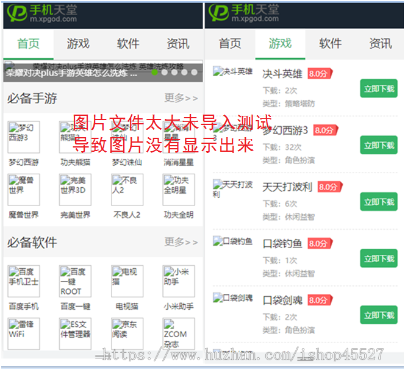Click the 百度手机 caption text
The image size is (405, 370).
pos(24,307)
